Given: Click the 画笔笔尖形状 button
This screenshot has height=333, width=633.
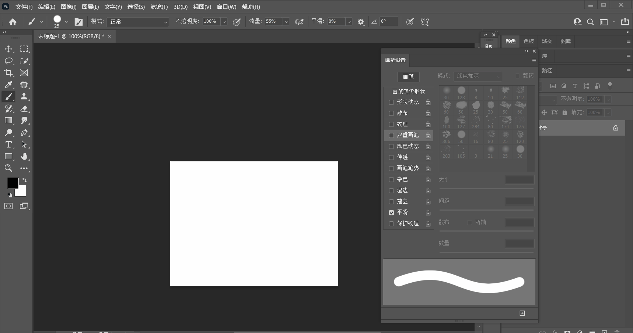Looking at the screenshot, I should coord(408,92).
